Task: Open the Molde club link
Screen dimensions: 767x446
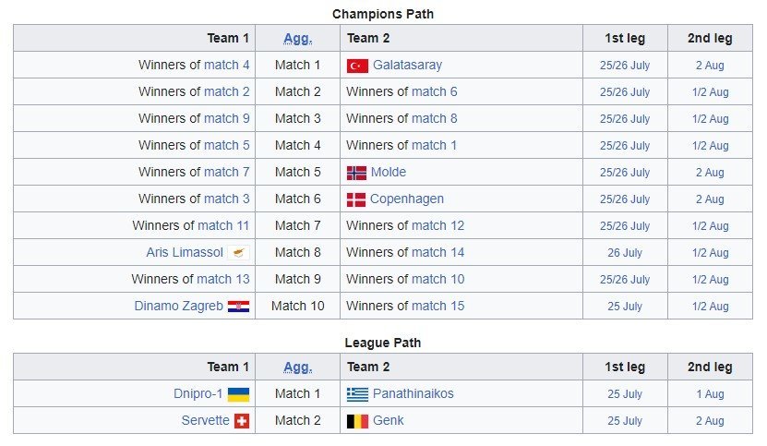Action: coord(388,173)
